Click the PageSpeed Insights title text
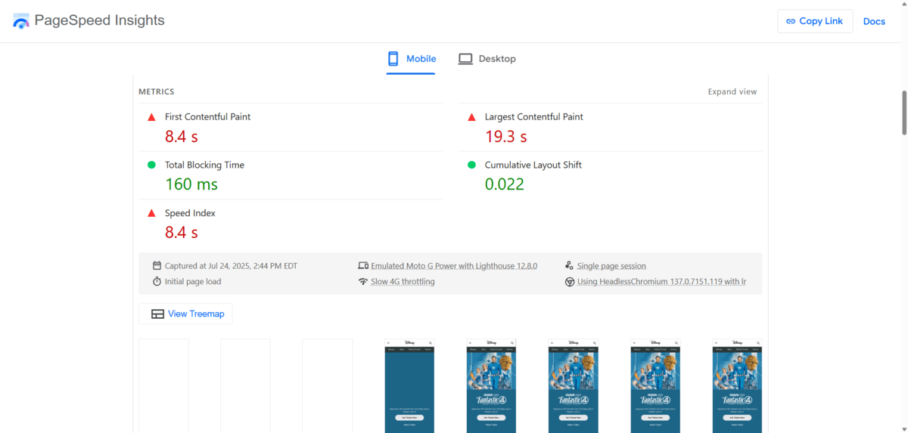This screenshot has width=908, height=433. 99,20
